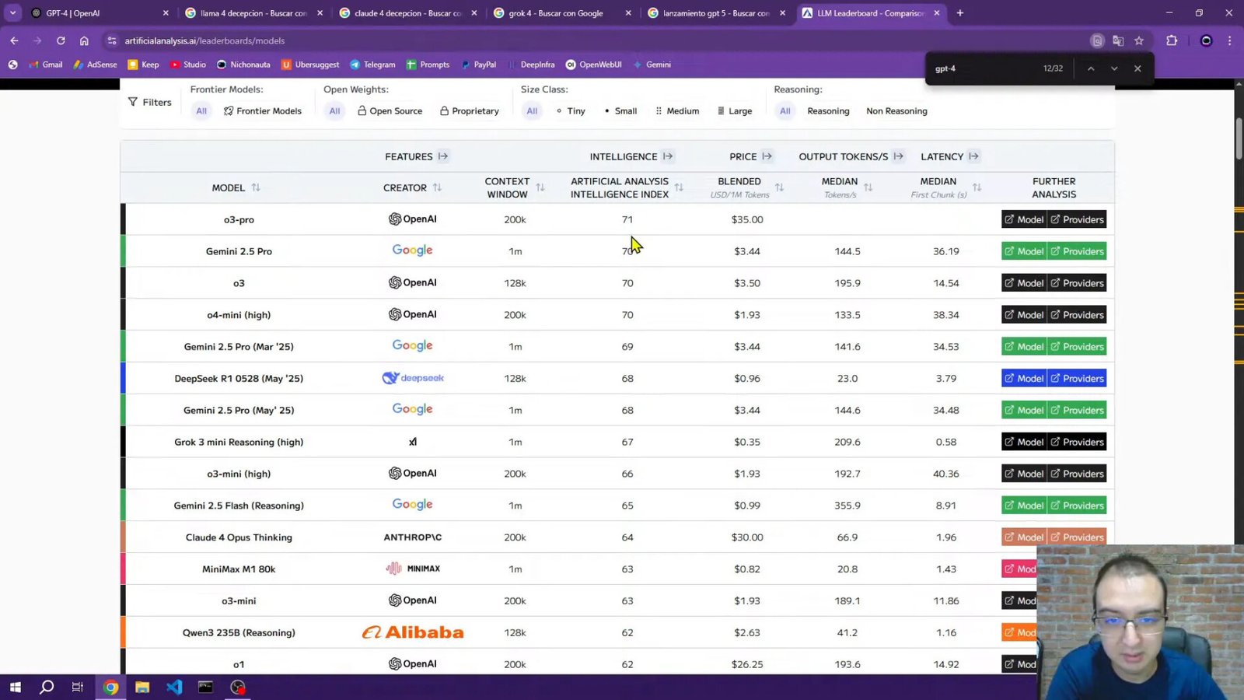Open the Gemini bookmark
This screenshot has width=1244, height=700.
652,65
